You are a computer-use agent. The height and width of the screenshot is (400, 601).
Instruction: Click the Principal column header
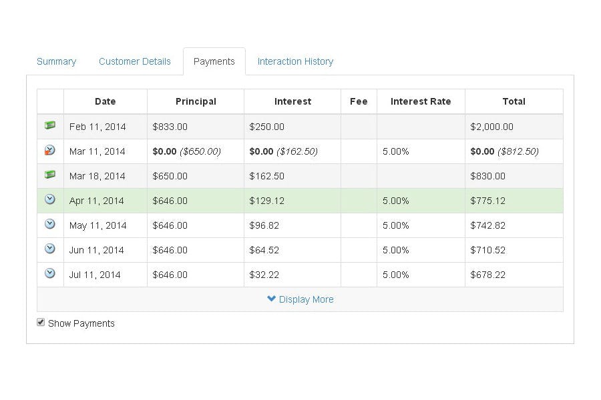point(196,101)
